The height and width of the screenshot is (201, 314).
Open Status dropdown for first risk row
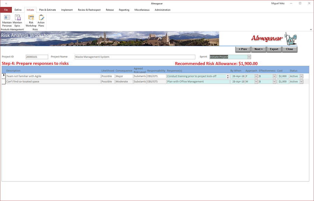point(301,76)
